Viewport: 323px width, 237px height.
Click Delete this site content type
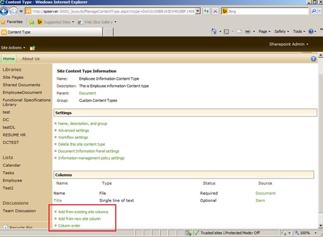81,144
